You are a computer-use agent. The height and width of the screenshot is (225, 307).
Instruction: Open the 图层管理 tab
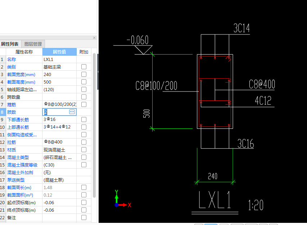coord(33,44)
